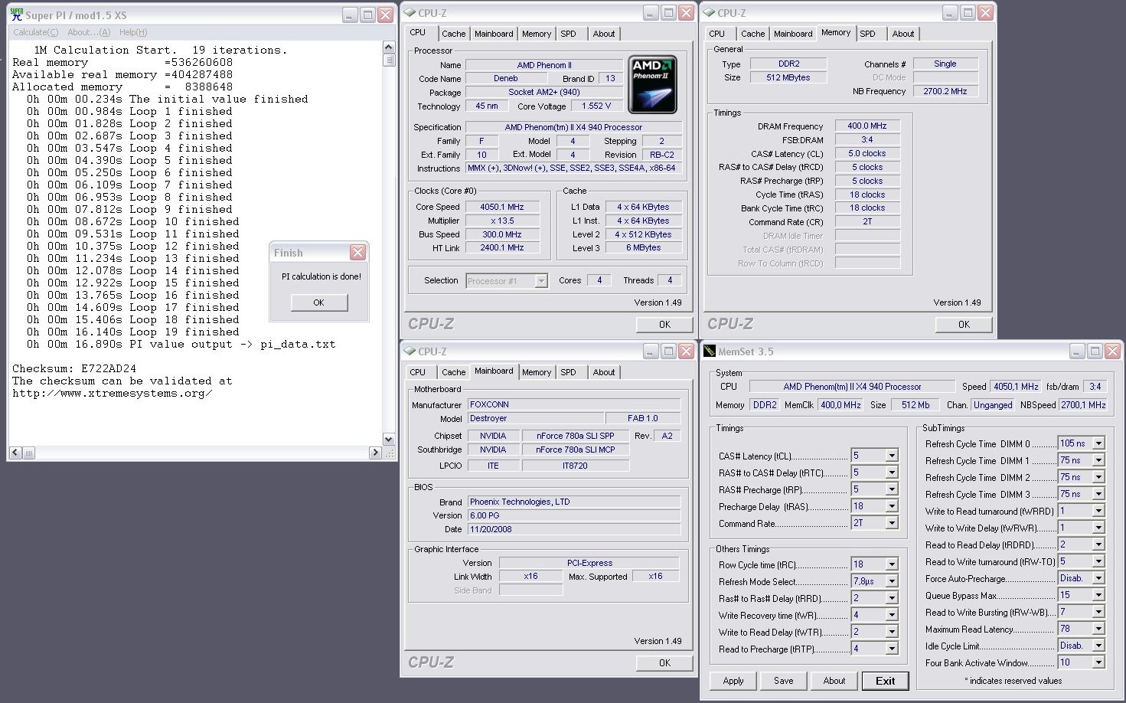Screen dimensions: 1126x703
Task: Open Four Bank Activate Window dropdown
Action: [1098, 662]
